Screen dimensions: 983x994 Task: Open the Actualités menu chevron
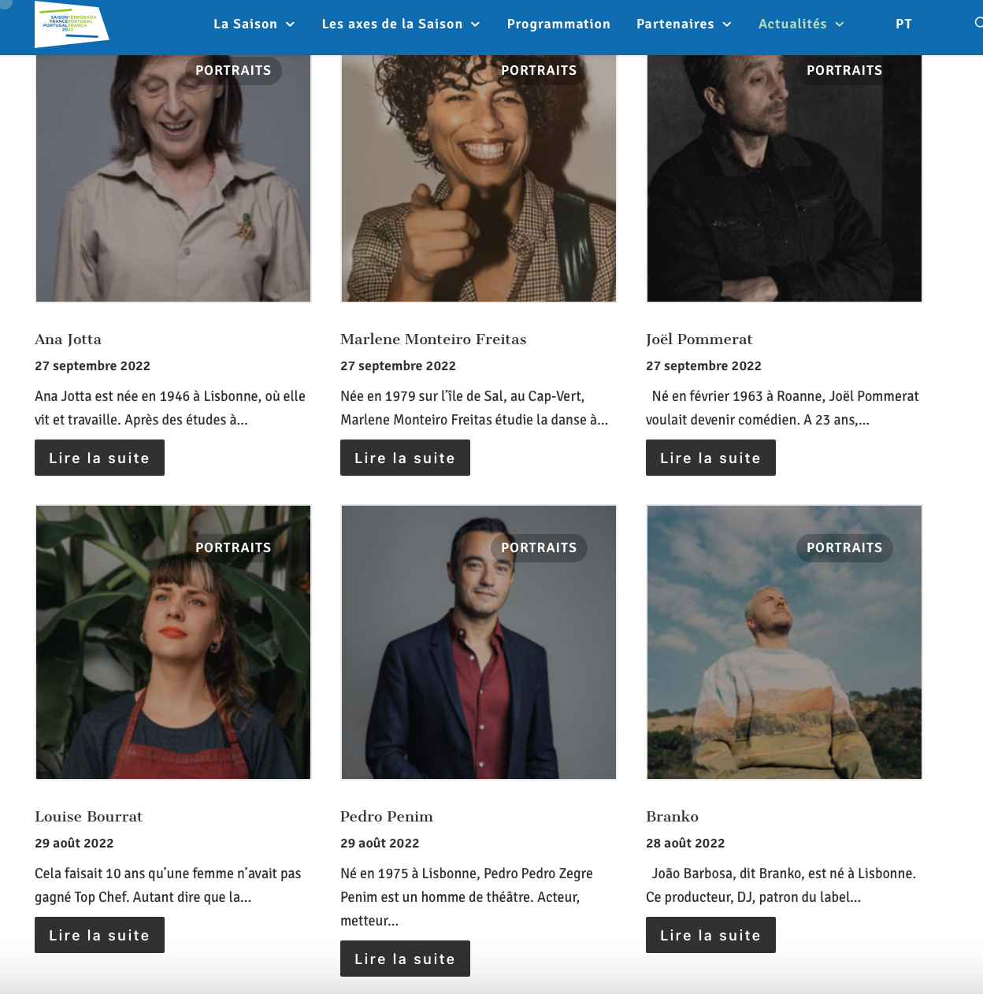click(840, 24)
